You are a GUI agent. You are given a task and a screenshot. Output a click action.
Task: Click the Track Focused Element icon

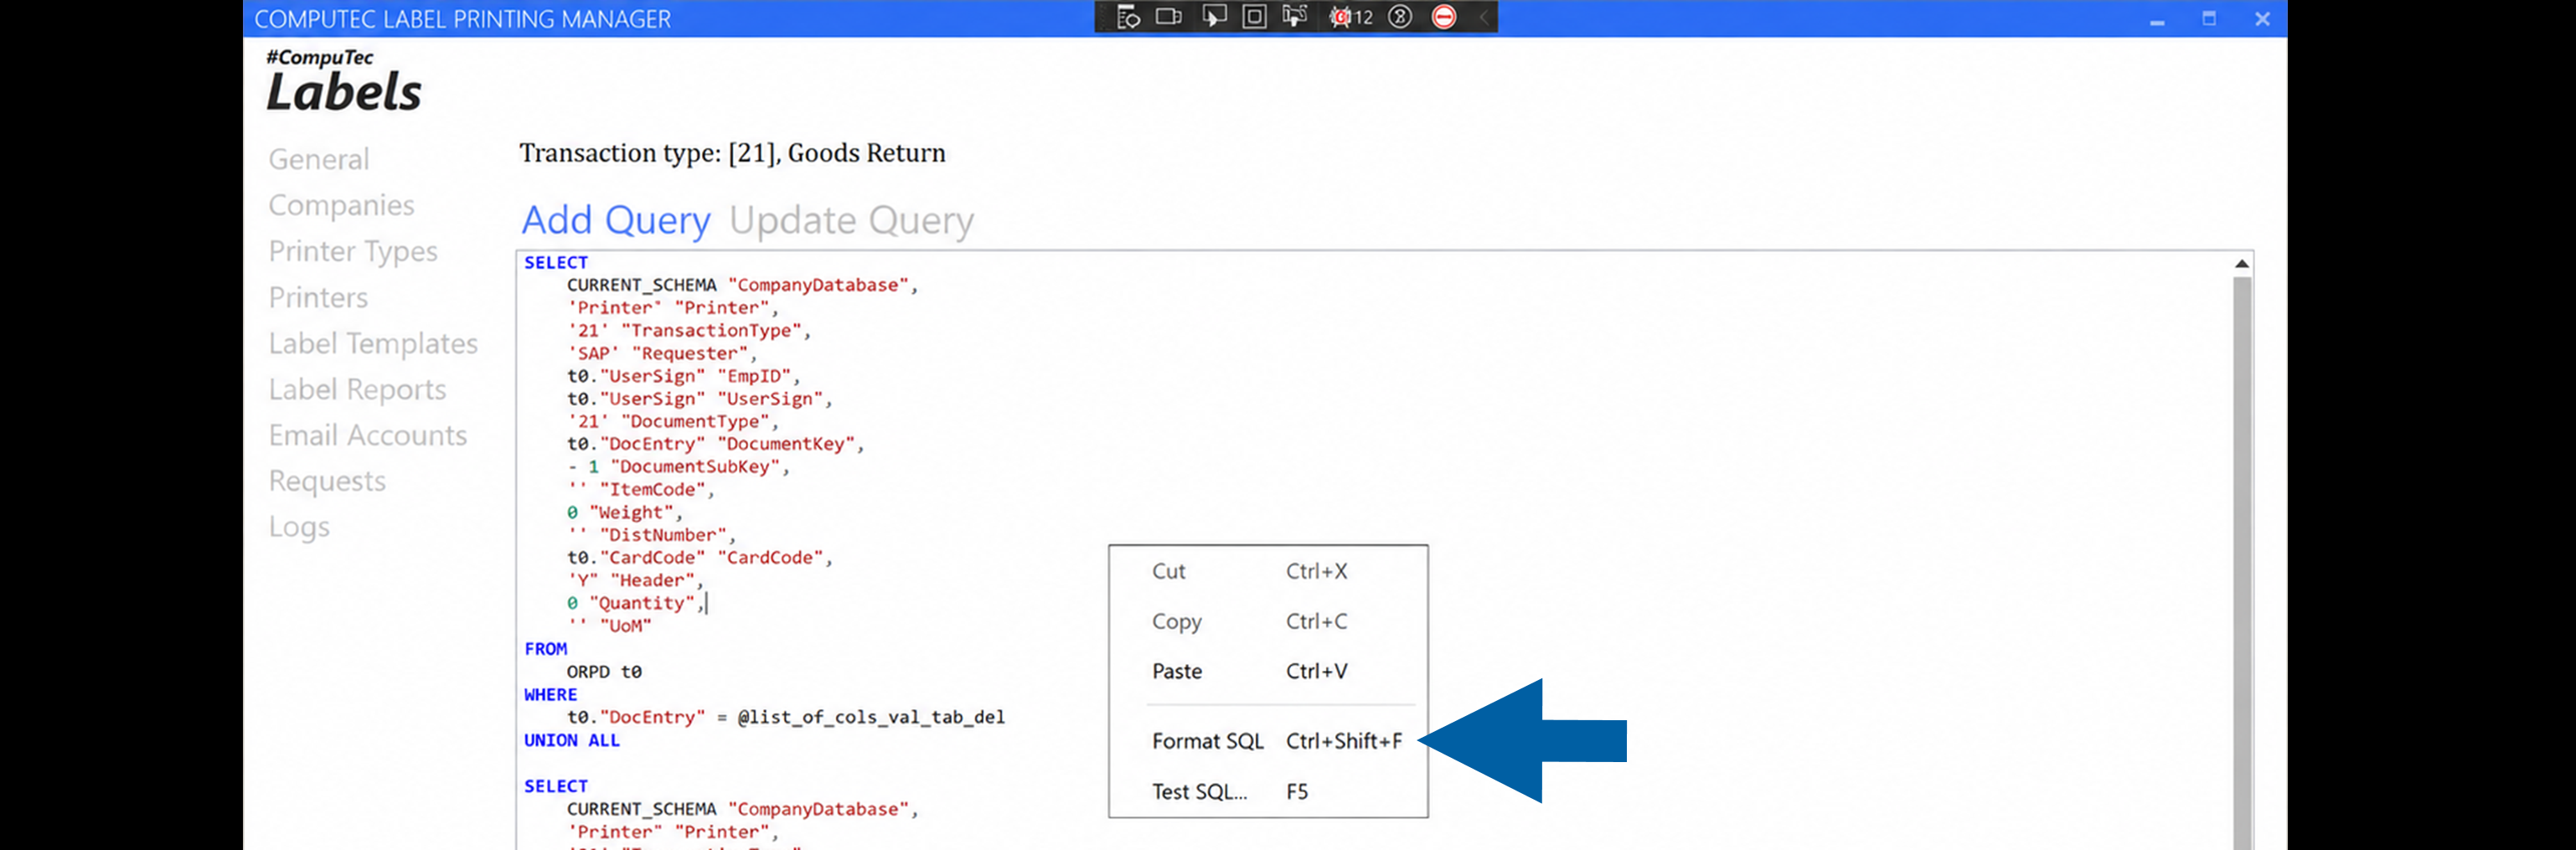(x=1295, y=17)
